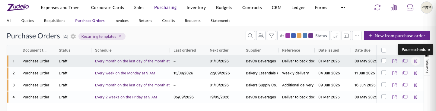
Task: Click the Additional delivery reference cell
Action: (x=296, y=85)
